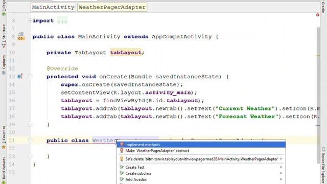Expand the Create Test submenu arrow
Screen dimensions: 327x184
[x=282, y=167]
